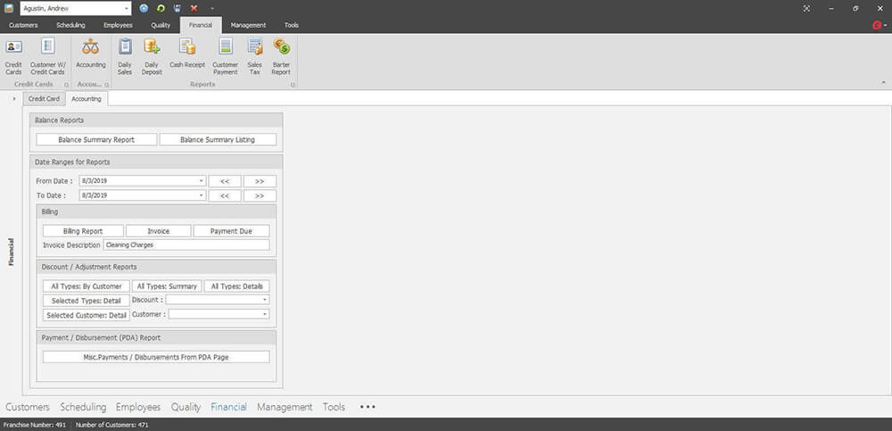Expand the To Date dropdown
Image resolution: width=892 pixels, height=431 pixels.
202,195
